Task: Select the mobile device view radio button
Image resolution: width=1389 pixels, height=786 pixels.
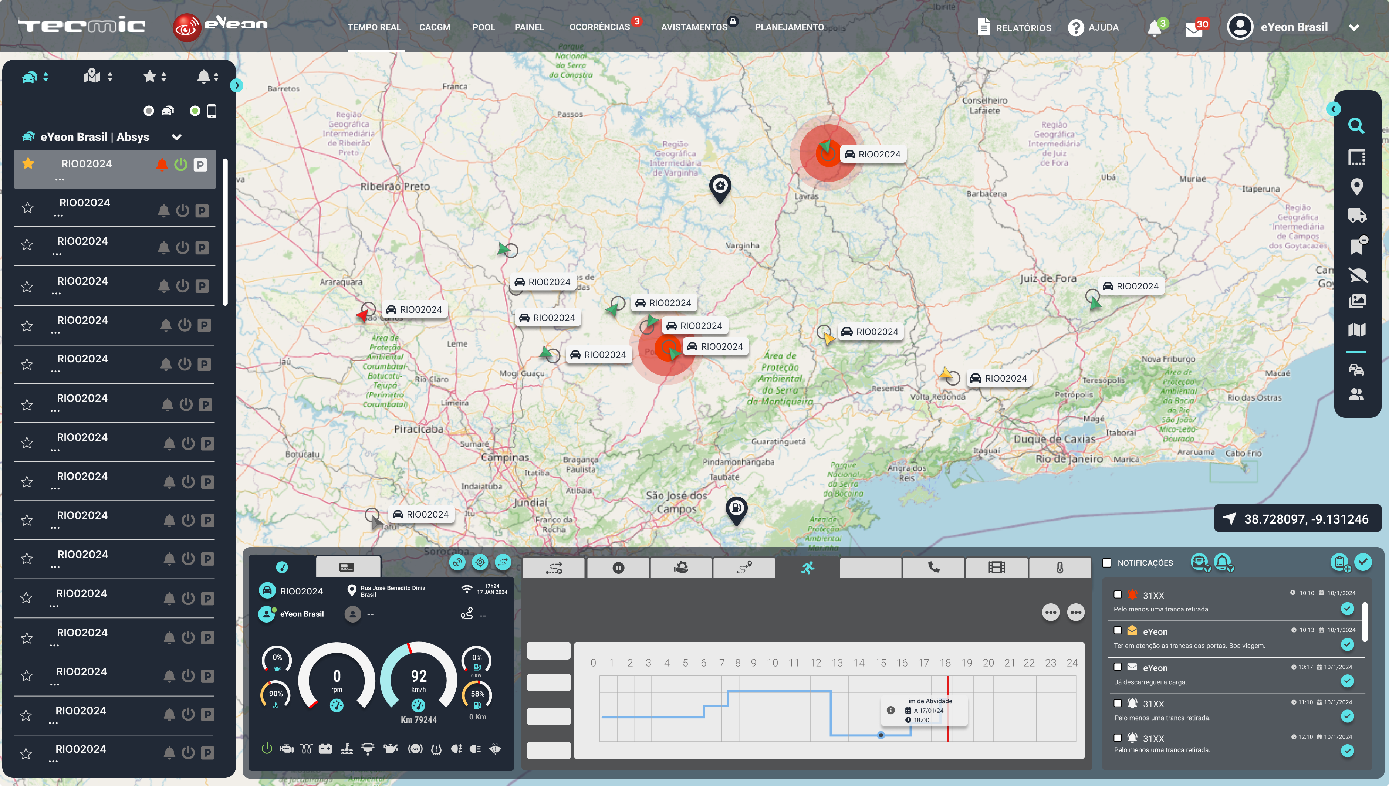Action: pyautogui.click(x=195, y=111)
